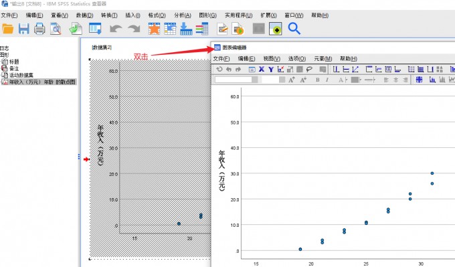Open 插入(I) menu in main viewer
This screenshot has height=267, width=455.
[133, 15]
